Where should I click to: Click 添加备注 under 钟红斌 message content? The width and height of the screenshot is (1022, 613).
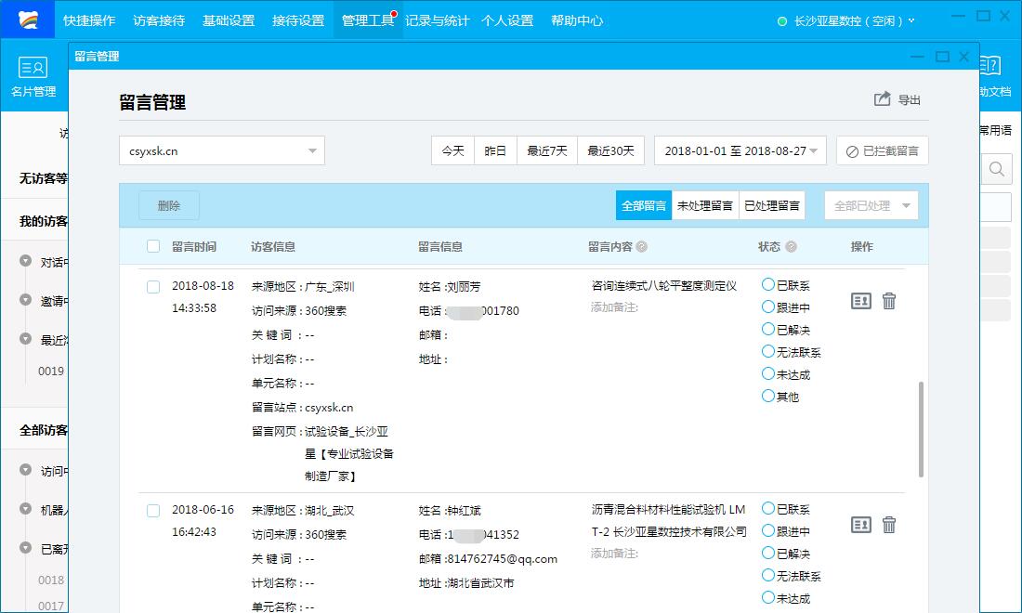(x=614, y=553)
